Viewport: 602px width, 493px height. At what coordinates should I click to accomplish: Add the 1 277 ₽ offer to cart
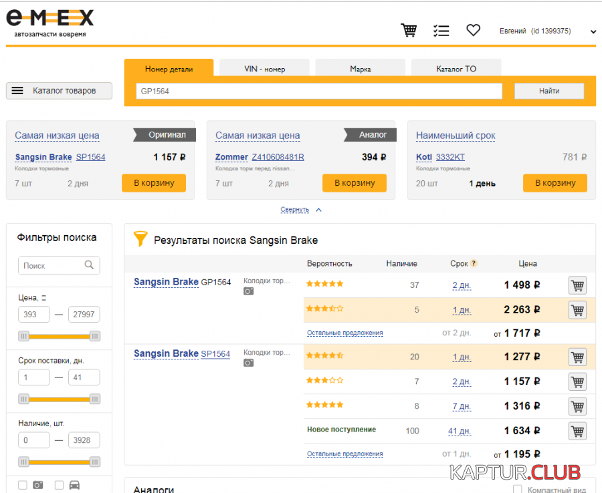577,357
